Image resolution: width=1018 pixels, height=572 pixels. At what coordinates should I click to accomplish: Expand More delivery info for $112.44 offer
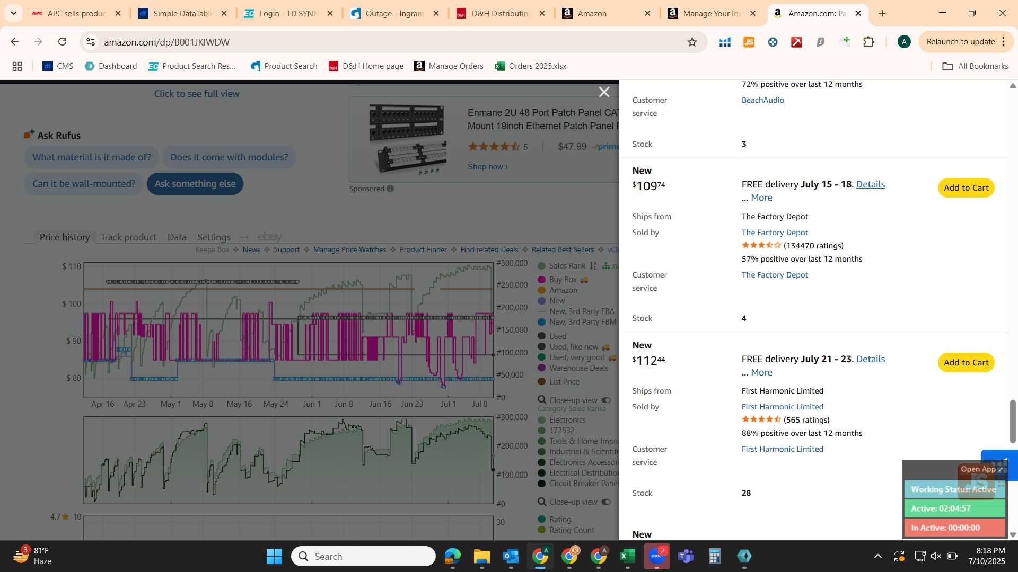[761, 372]
